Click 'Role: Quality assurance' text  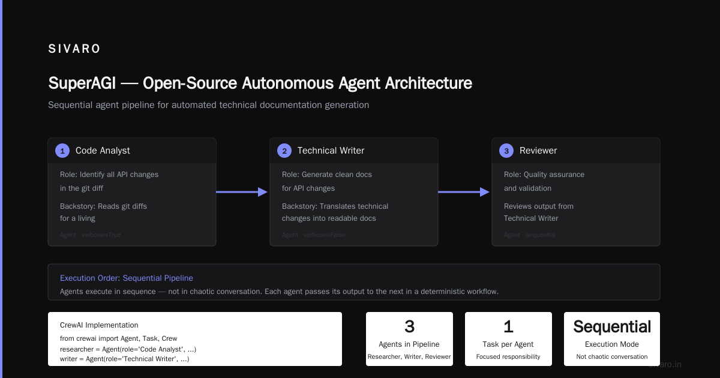pos(544,175)
